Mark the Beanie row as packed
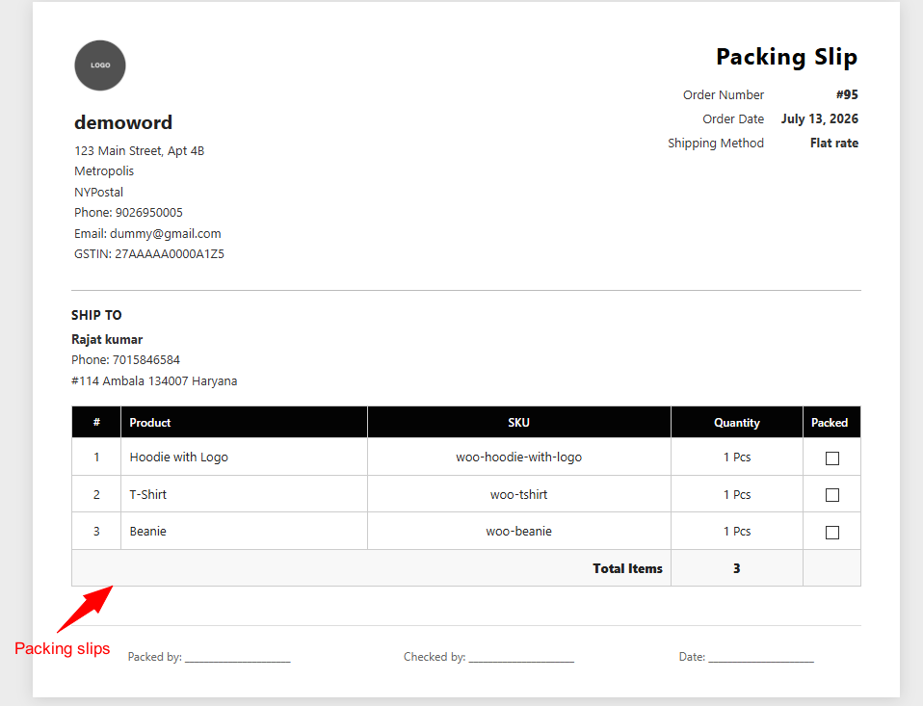The image size is (923, 706). pyautogui.click(x=831, y=533)
